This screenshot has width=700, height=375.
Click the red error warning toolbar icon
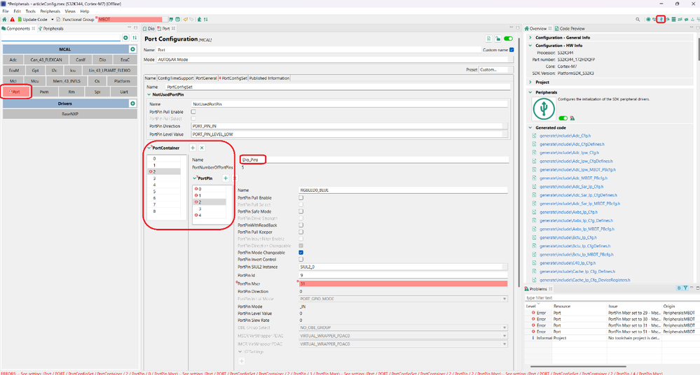13,19
